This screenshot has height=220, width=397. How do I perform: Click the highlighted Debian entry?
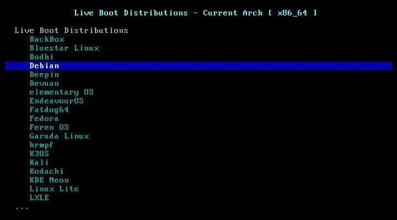198,66
